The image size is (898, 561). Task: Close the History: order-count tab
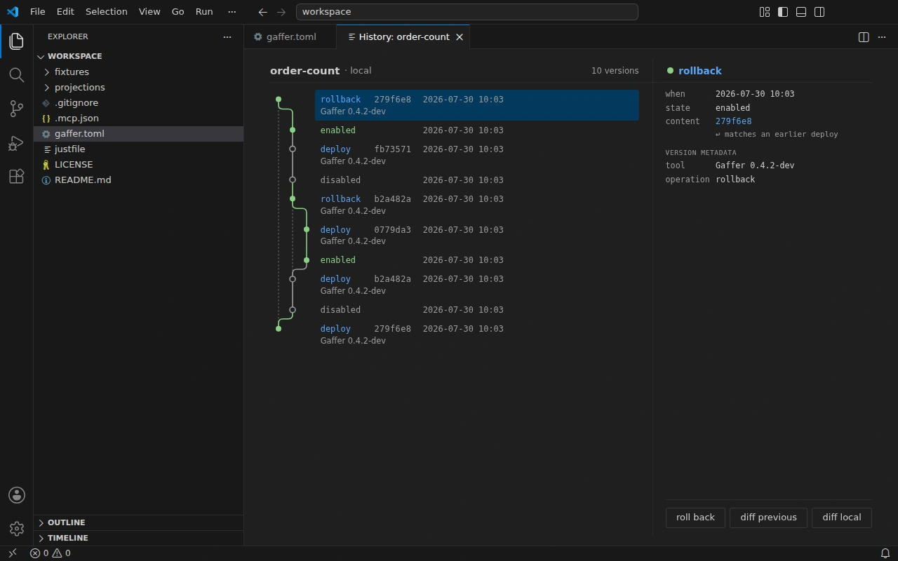(460, 37)
